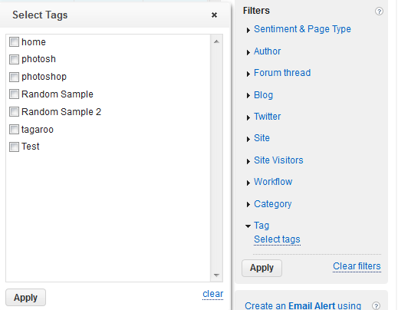
Task: Open Filters help question mark icon
Action: click(x=379, y=12)
